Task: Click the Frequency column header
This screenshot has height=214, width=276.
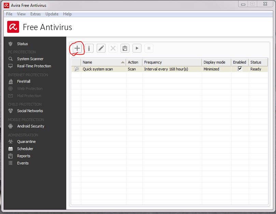Action: point(153,62)
